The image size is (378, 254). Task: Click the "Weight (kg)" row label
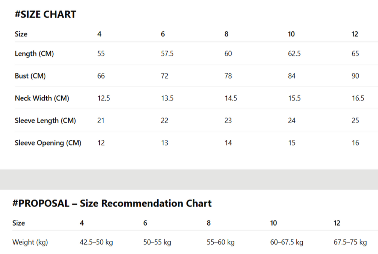coord(30,242)
